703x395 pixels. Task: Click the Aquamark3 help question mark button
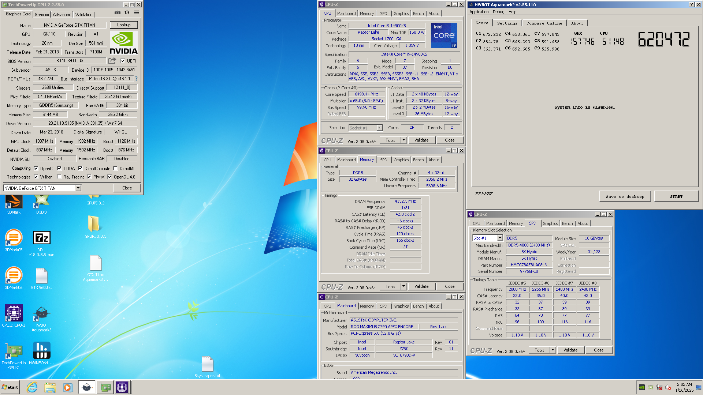(691, 5)
